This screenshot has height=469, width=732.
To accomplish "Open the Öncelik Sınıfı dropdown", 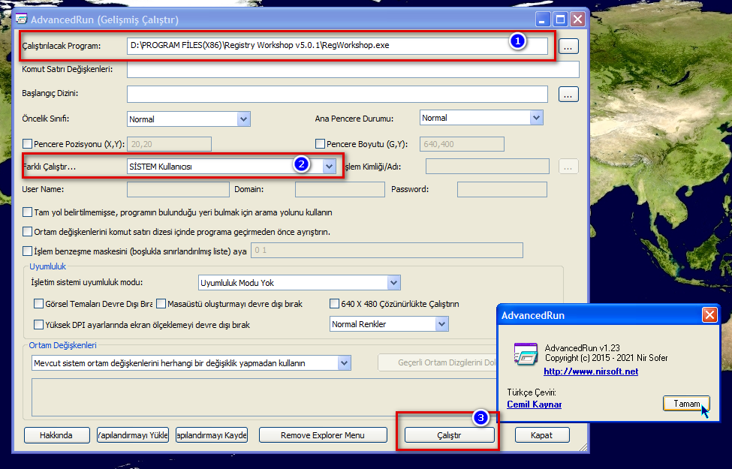I will pos(243,119).
